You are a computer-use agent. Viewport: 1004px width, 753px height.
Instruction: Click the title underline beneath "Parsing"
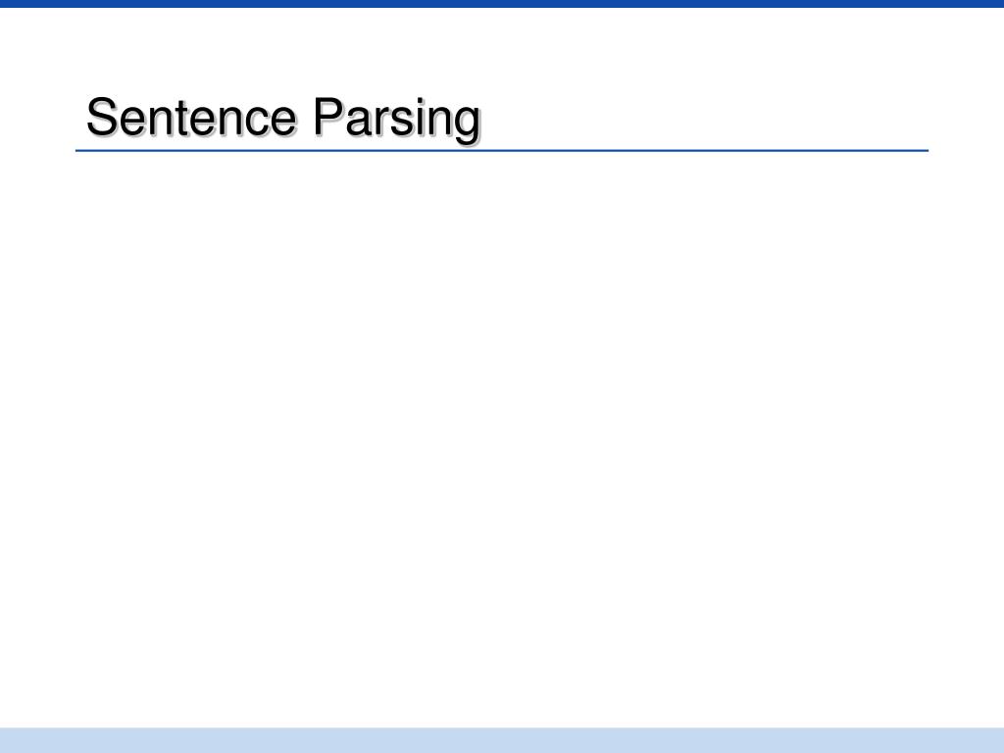[397, 150]
